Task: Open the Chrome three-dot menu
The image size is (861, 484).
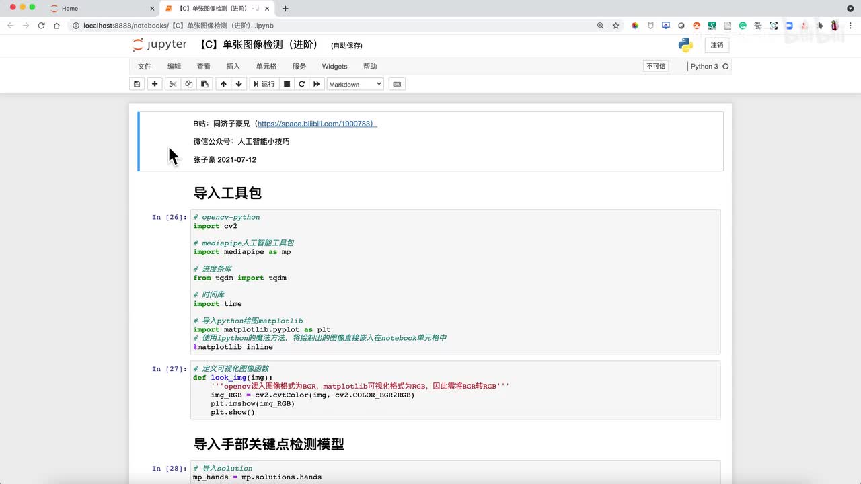Action: tap(850, 26)
